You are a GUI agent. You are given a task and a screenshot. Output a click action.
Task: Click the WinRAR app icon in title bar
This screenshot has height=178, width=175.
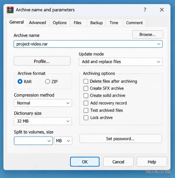(x=10, y=10)
